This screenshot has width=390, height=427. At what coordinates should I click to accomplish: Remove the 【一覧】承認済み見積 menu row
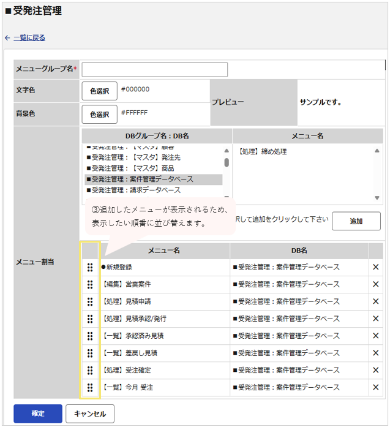click(375, 336)
